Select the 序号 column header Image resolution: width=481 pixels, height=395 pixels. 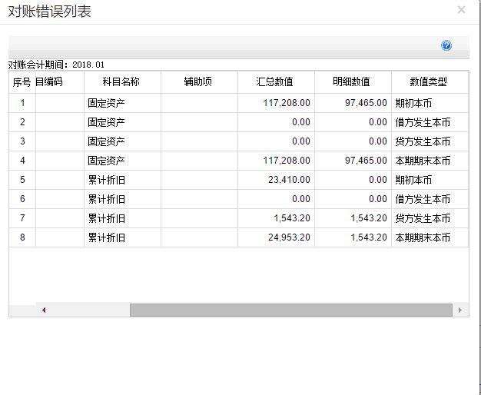(22, 82)
